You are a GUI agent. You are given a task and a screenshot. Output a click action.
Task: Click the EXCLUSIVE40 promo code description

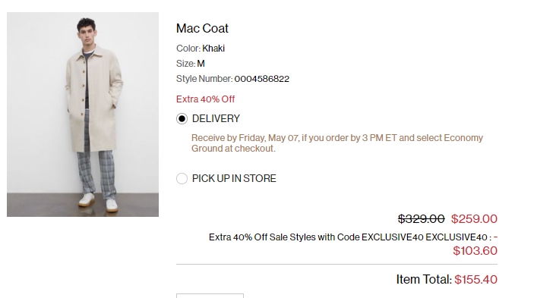click(x=350, y=237)
